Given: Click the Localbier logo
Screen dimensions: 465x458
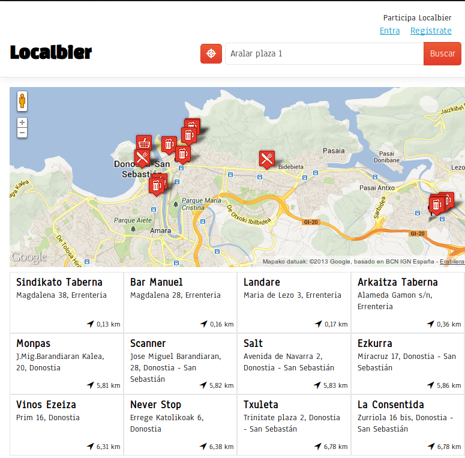Looking at the screenshot, I should (x=51, y=53).
